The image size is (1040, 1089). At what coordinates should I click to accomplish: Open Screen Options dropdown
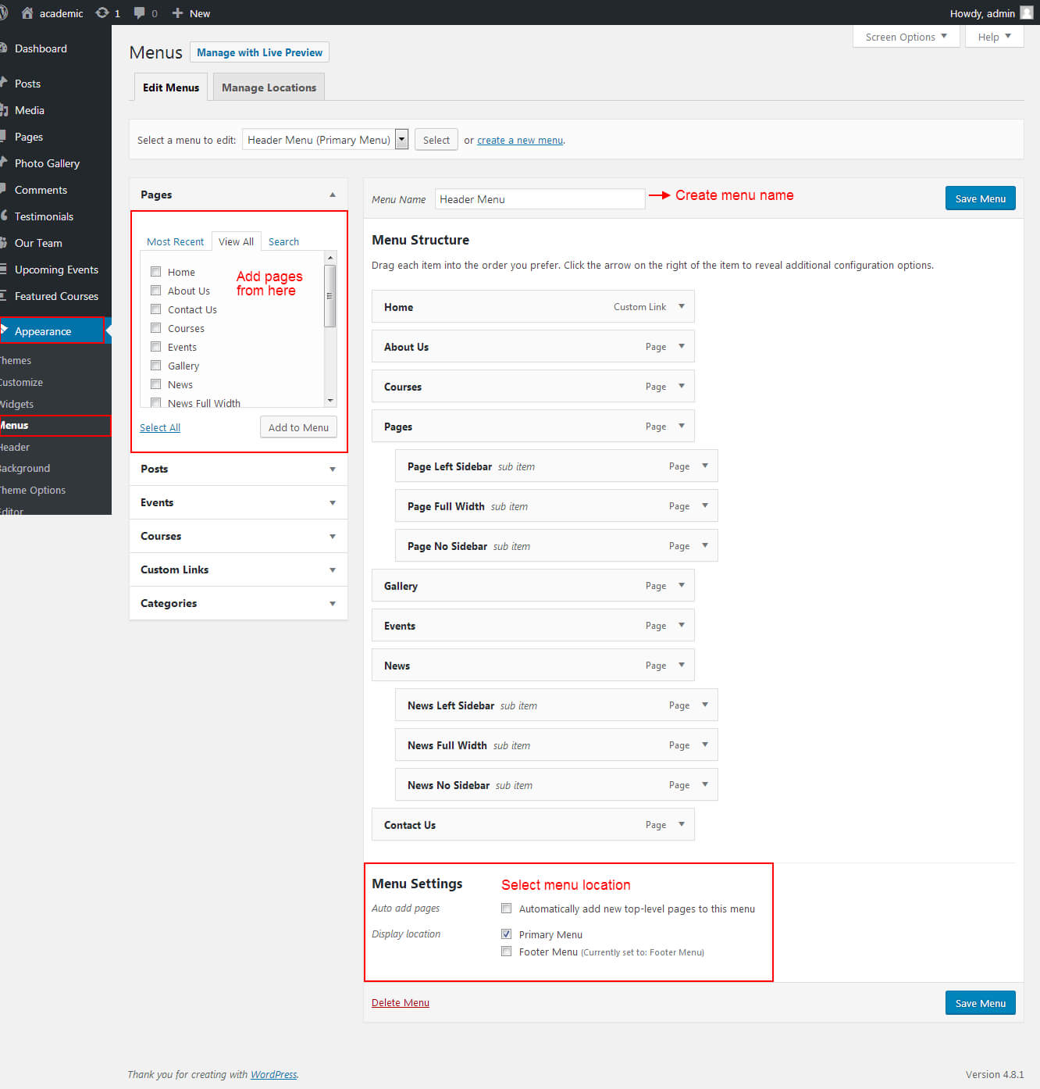[906, 37]
